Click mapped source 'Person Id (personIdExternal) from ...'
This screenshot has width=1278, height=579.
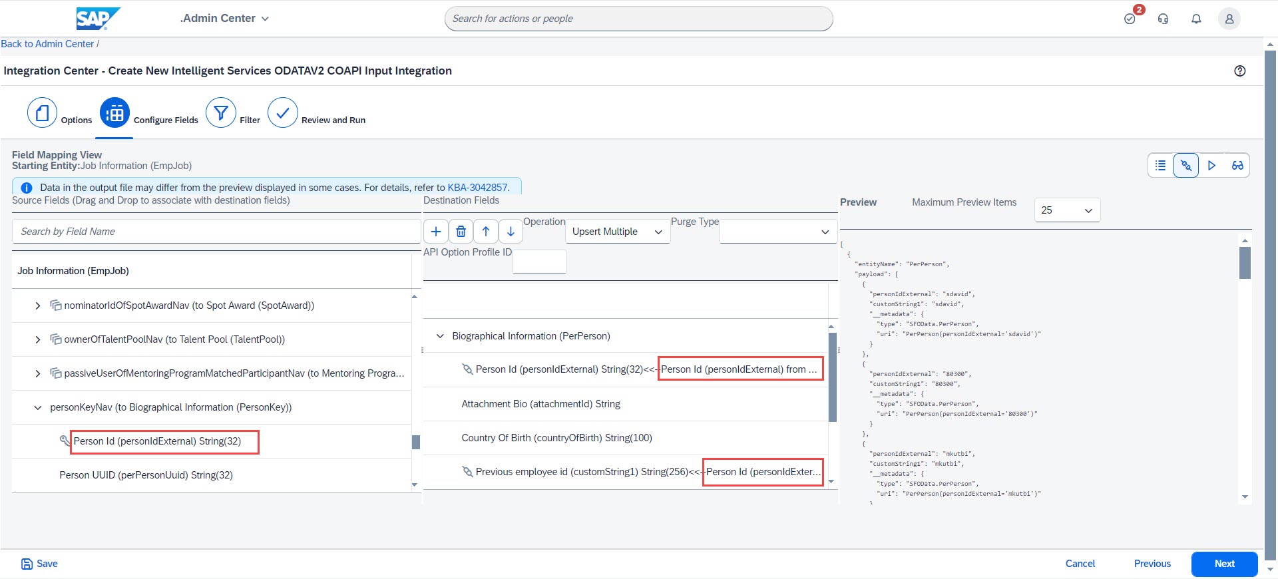click(739, 369)
